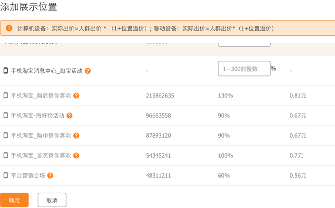Click help icon beside 手机淘宝_首页猜你喜欢
The width and height of the screenshot is (335, 208).
tap(76, 156)
